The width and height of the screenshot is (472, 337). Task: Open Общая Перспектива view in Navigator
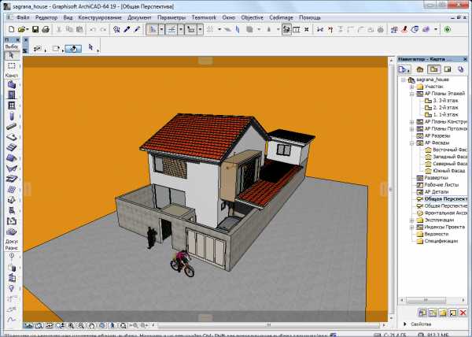pos(445,199)
